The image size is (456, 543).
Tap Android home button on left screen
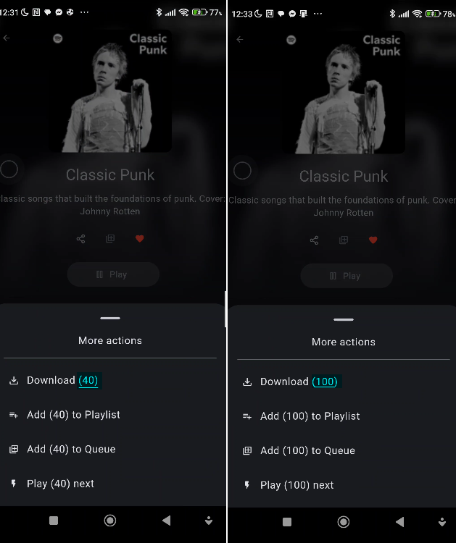(x=110, y=521)
